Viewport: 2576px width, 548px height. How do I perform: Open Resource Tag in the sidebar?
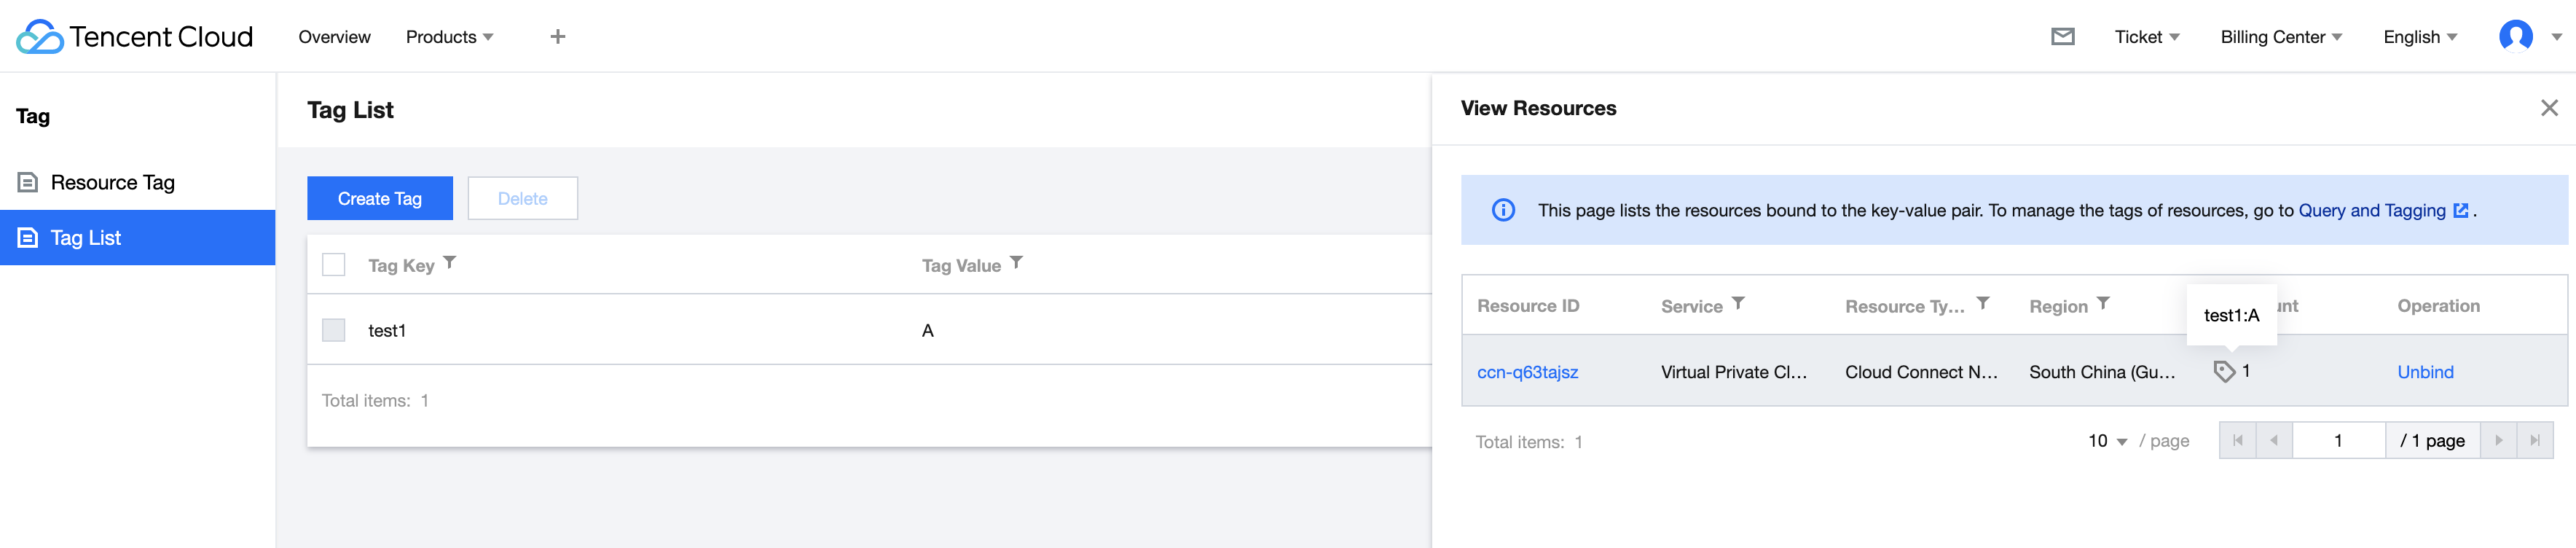(x=112, y=183)
